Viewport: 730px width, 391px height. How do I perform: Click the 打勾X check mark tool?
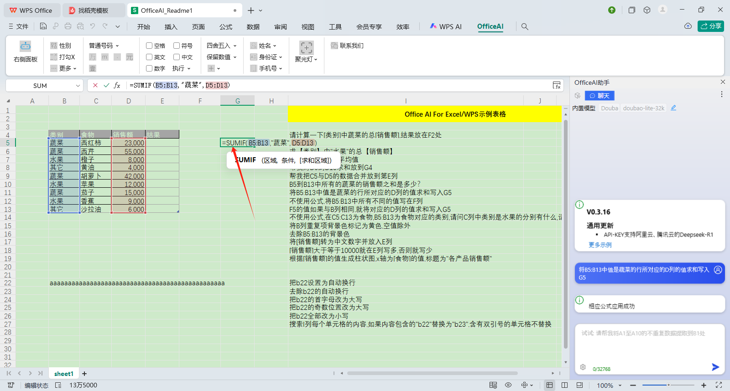[63, 57]
